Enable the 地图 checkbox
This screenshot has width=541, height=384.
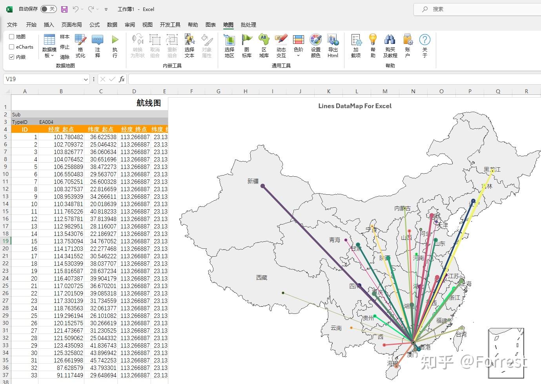click(11, 36)
